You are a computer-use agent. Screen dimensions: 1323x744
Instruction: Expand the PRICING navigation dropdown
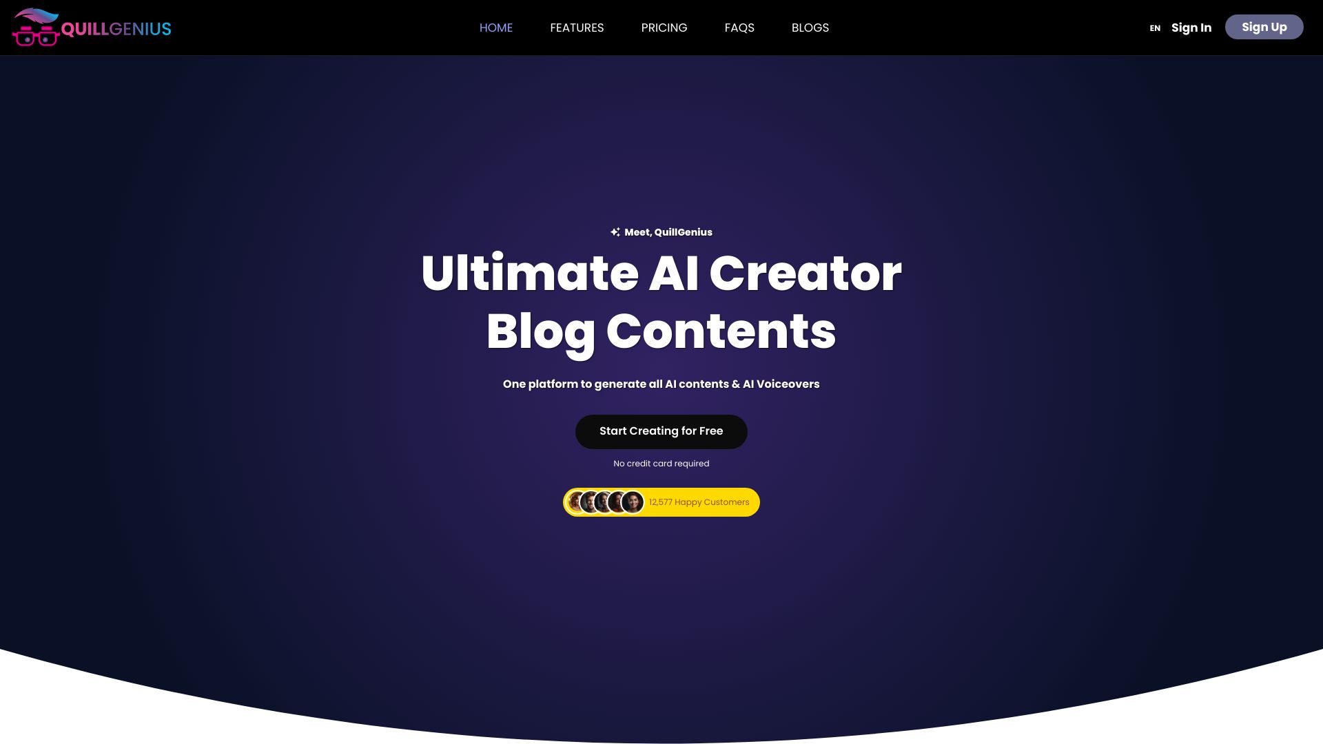coord(664,28)
